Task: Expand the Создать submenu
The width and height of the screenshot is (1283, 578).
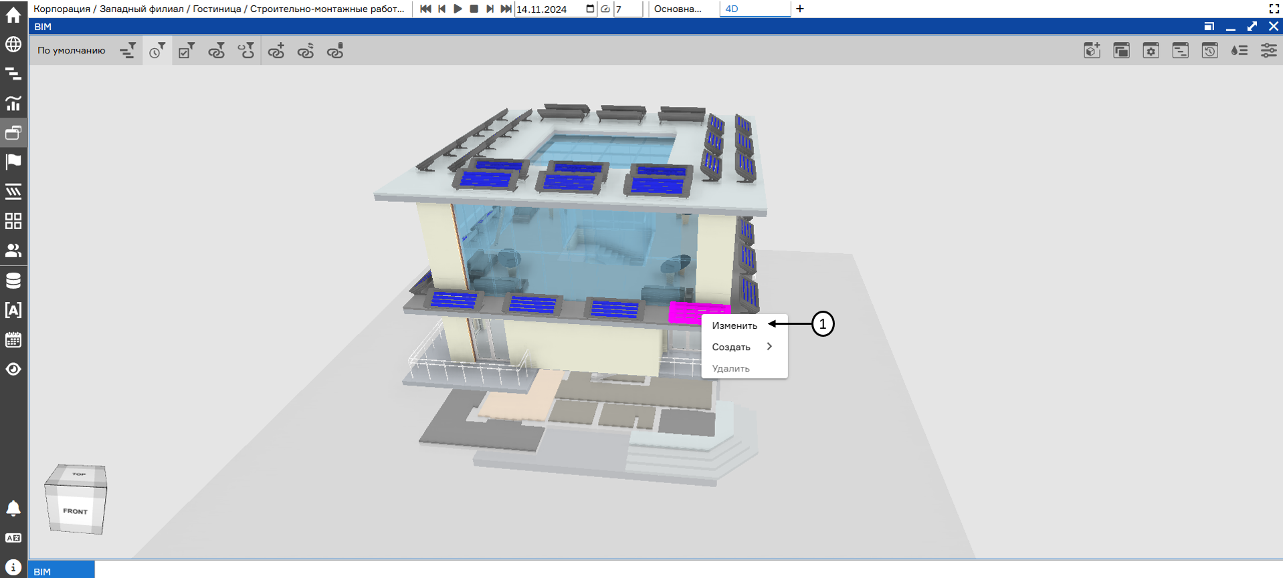Action: pyautogui.click(x=745, y=347)
